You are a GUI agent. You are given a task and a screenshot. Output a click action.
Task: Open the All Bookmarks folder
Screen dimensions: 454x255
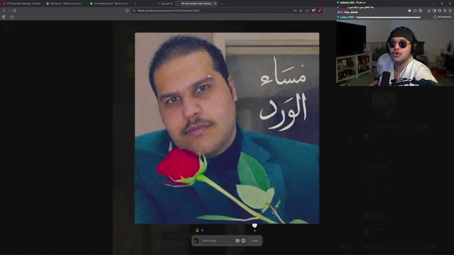coord(442,17)
